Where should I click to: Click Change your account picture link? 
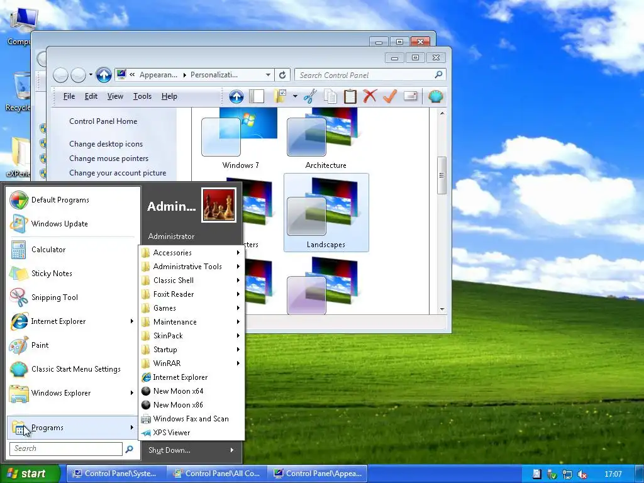[x=118, y=173]
